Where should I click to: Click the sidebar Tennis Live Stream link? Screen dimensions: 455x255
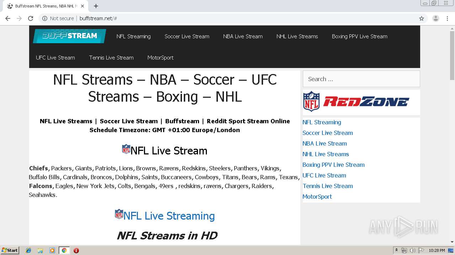pos(328,186)
